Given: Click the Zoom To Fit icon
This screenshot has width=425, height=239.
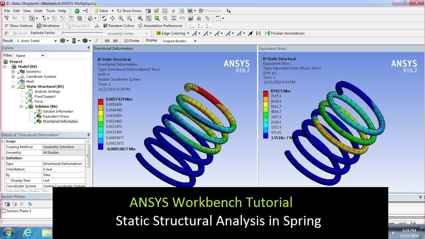Looking at the screenshot, I should click(140, 18).
